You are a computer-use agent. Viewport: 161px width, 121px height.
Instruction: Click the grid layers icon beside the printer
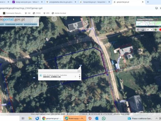click(138, 30)
